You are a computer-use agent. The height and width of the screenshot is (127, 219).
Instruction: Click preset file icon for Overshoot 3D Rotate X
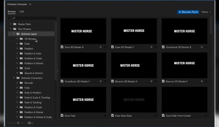coord(163,47)
